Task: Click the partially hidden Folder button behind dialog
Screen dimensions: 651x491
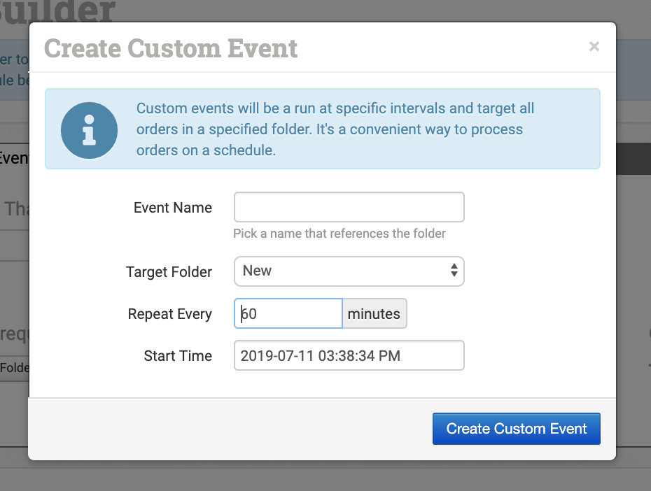Action: (14, 368)
